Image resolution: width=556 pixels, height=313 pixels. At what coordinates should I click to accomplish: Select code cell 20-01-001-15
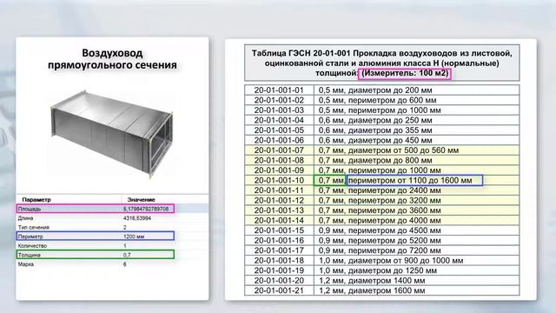pyautogui.click(x=279, y=230)
